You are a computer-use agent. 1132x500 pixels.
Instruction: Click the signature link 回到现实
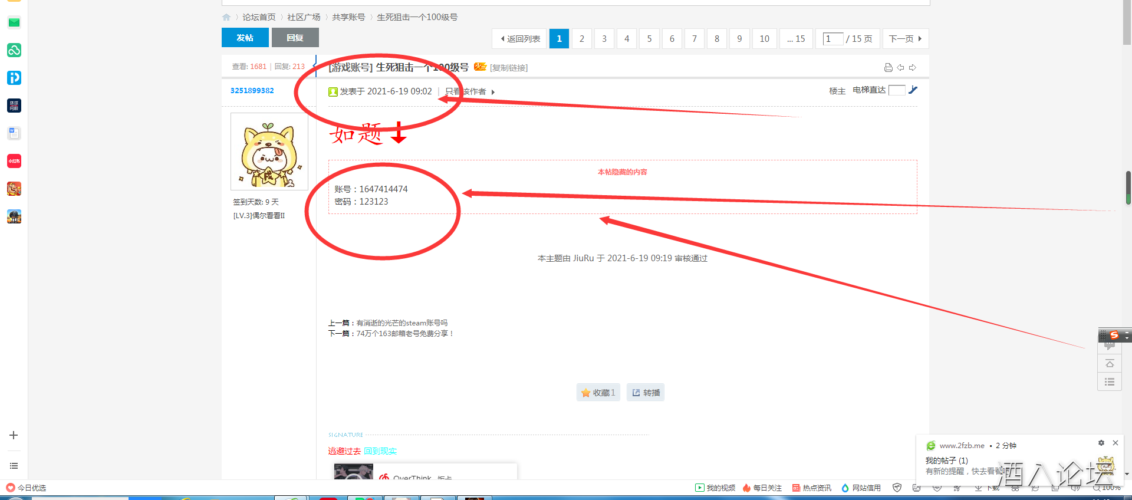380,451
